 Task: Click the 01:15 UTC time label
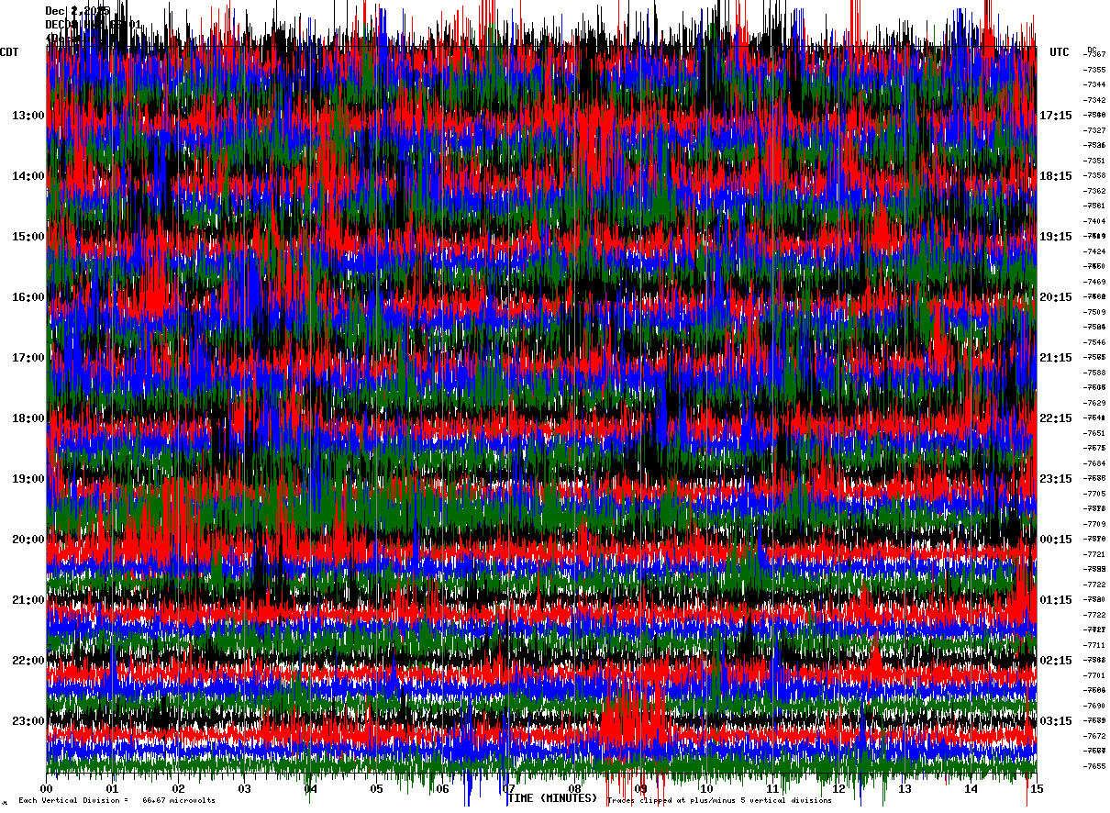[x=1056, y=600]
